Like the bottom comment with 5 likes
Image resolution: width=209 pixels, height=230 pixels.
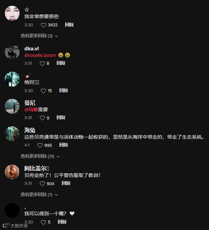(x=43, y=222)
